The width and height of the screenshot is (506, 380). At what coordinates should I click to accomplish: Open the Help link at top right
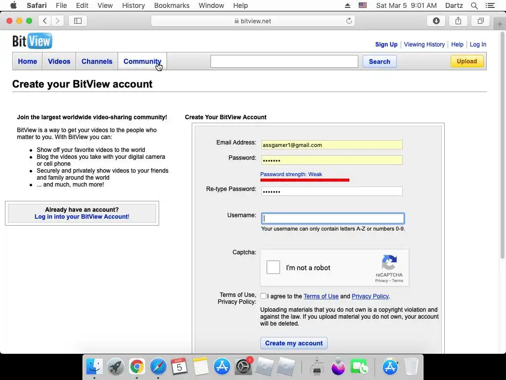click(457, 44)
